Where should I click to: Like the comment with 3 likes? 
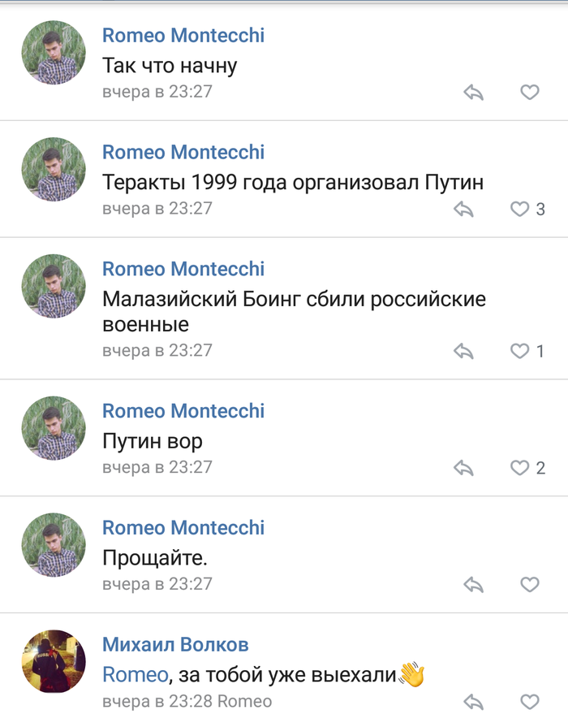click(519, 210)
